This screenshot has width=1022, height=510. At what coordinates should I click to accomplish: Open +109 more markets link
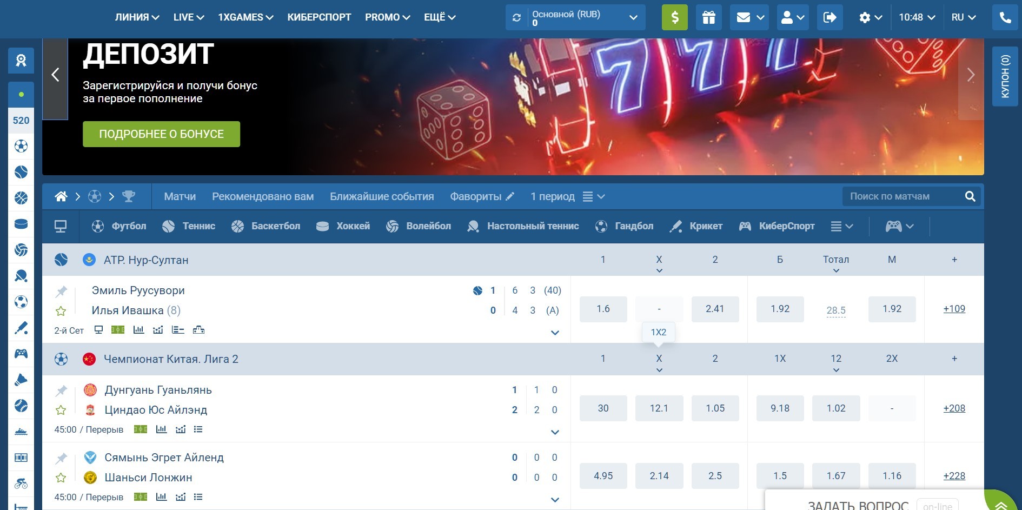click(954, 309)
